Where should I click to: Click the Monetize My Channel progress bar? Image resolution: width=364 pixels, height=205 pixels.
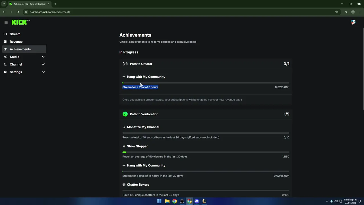pos(206,133)
